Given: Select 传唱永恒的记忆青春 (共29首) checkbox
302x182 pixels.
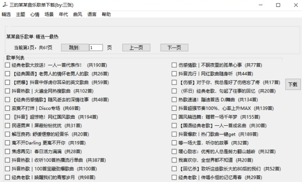Looking at the screenshot, I should [174, 177].
